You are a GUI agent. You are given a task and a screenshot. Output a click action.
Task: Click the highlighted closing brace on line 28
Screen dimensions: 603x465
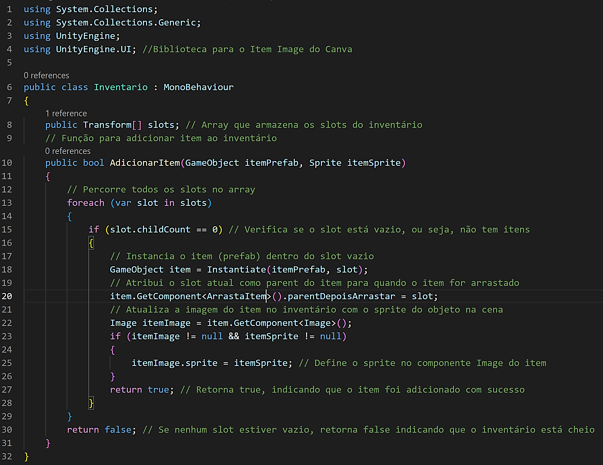[91, 403]
